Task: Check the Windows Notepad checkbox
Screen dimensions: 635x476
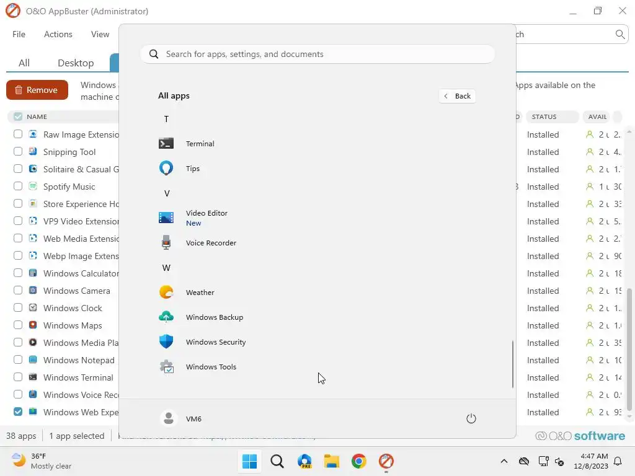Action: (x=18, y=360)
